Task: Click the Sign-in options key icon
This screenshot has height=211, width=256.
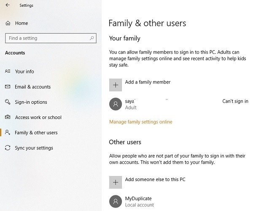Action: (x=8, y=102)
